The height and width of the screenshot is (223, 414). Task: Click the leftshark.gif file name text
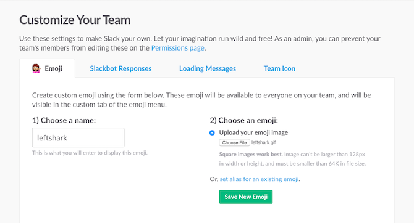tap(263, 142)
